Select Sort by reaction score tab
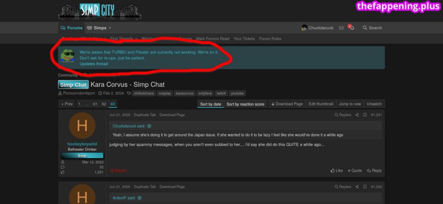Image resolution: width=443 pixels, height=204 pixels. click(x=245, y=104)
